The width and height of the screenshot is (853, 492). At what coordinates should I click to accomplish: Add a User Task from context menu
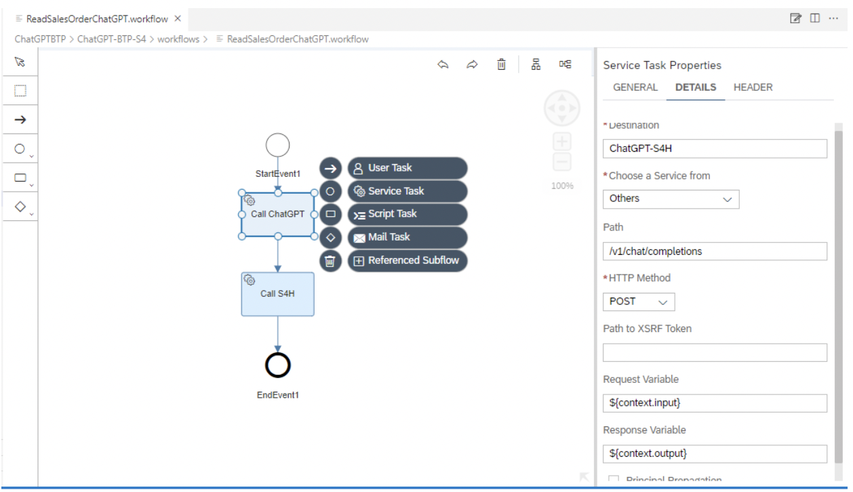408,168
